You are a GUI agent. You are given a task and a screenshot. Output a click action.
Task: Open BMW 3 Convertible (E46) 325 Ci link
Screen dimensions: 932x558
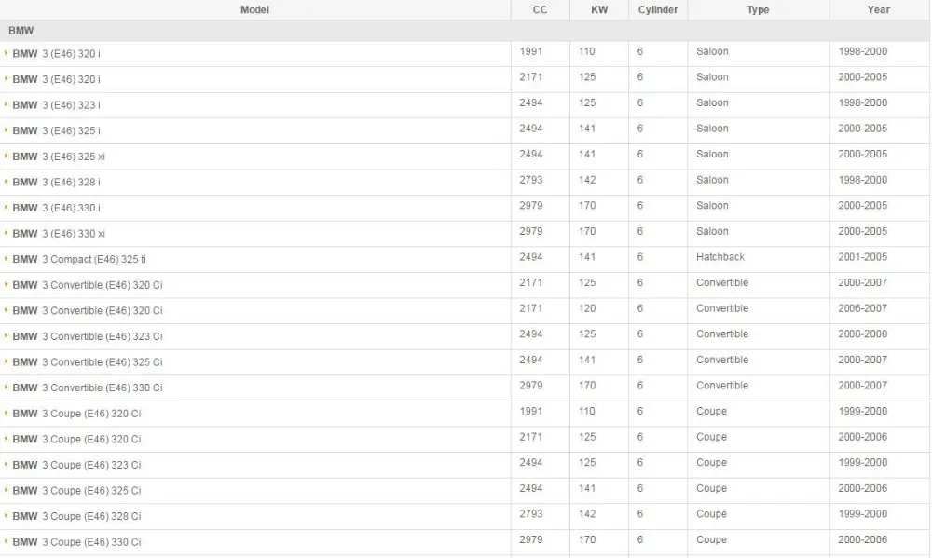[88, 361]
